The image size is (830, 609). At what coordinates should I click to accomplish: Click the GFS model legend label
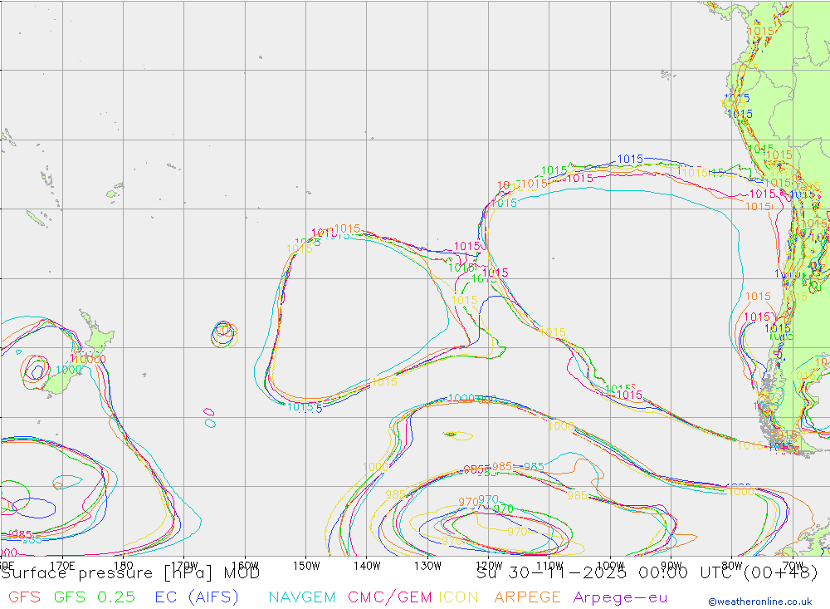coord(24,597)
